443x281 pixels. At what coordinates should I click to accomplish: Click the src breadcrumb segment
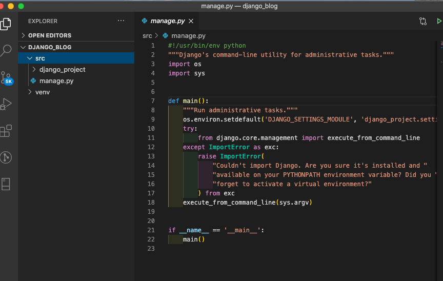[x=147, y=36]
